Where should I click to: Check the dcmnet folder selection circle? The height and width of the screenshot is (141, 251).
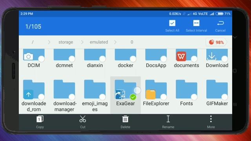click(x=72, y=59)
